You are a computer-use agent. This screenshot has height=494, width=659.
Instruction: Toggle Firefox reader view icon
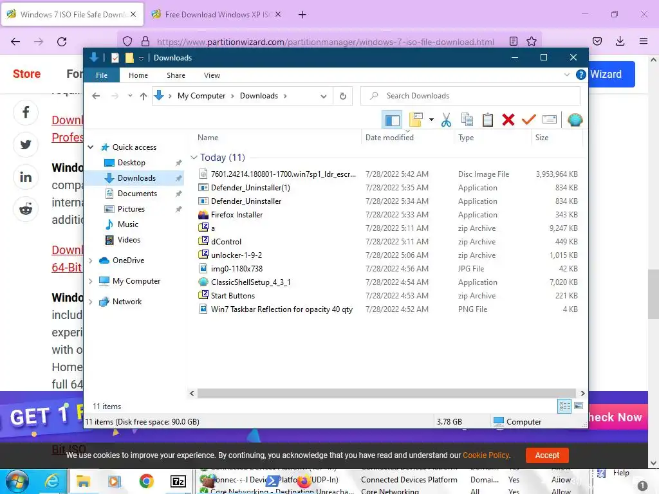[x=513, y=41]
